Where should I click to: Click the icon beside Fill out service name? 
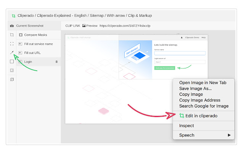(20, 44)
